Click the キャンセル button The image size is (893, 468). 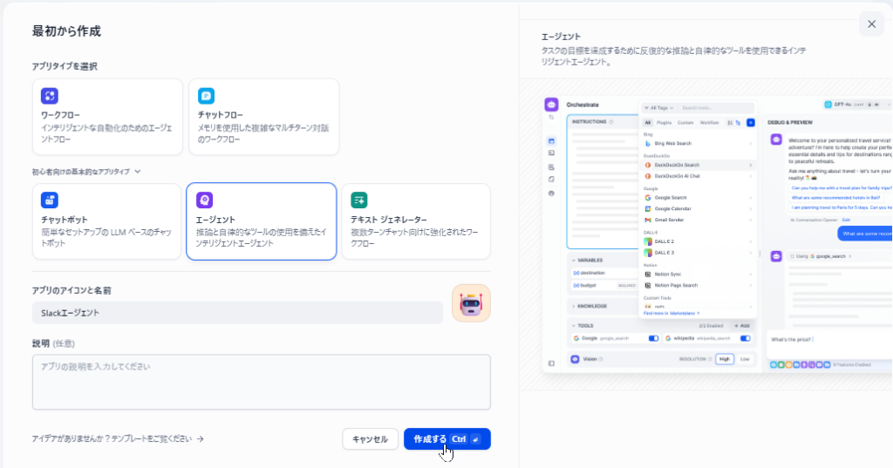(x=370, y=439)
